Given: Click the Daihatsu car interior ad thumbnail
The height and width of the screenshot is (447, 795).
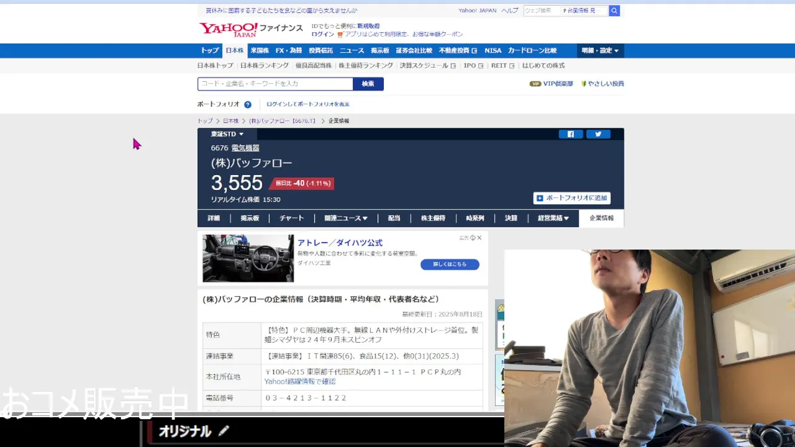Looking at the screenshot, I should click(248, 258).
